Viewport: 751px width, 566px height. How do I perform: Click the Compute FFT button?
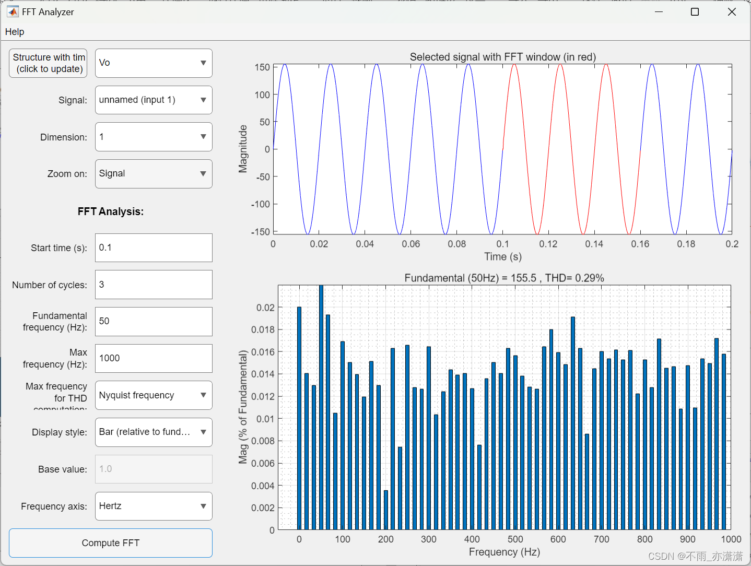tap(111, 543)
